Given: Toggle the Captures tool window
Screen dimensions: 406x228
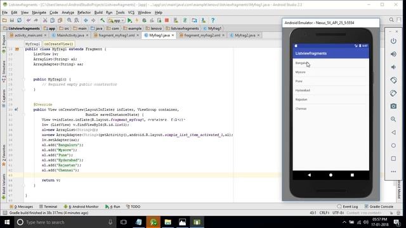Looking at the screenshot, I should 4,98.
